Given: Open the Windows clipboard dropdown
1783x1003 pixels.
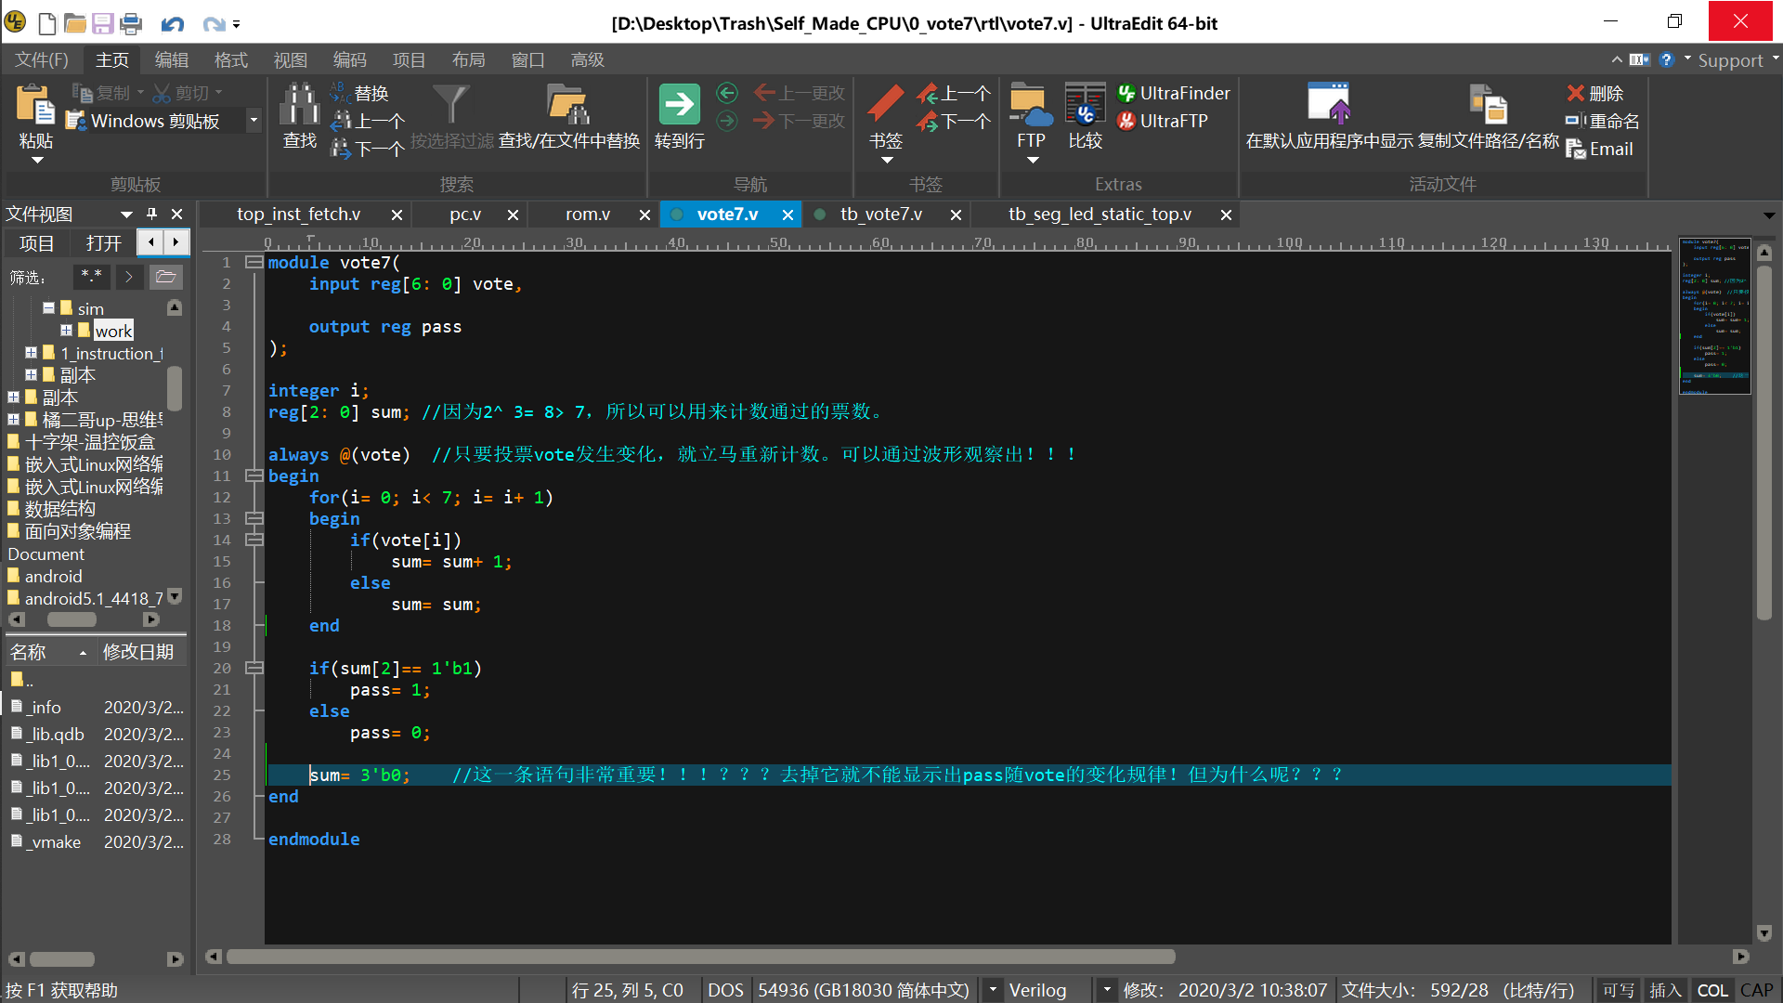Looking at the screenshot, I should (253, 121).
